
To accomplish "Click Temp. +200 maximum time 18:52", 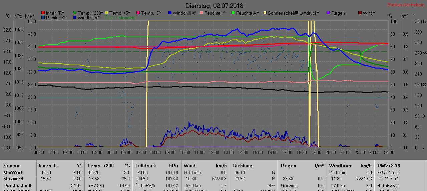I will [x=94, y=179].
